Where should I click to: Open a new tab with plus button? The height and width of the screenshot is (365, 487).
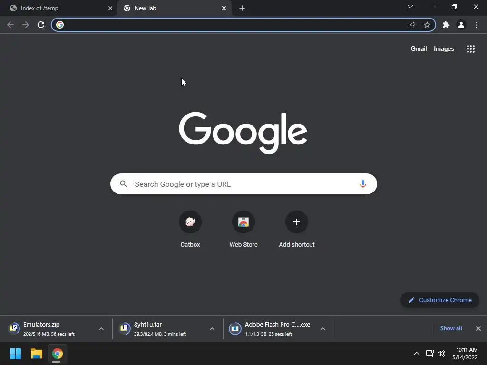(x=242, y=8)
